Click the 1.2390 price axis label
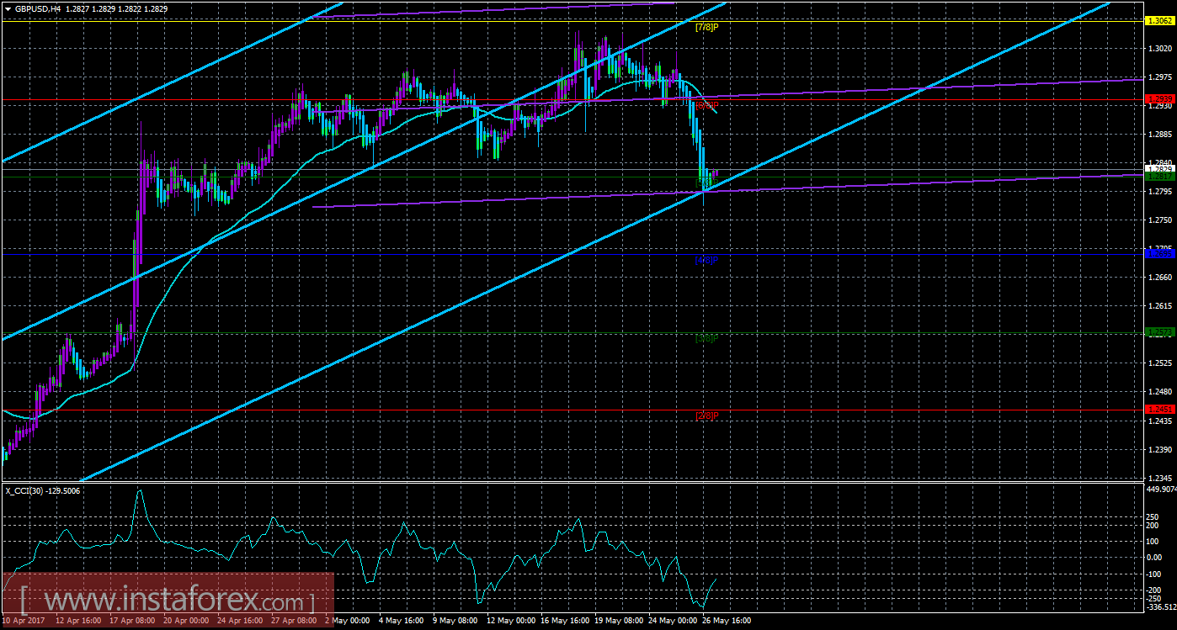Viewport: 1177px width, 630px height. click(x=1160, y=449)
